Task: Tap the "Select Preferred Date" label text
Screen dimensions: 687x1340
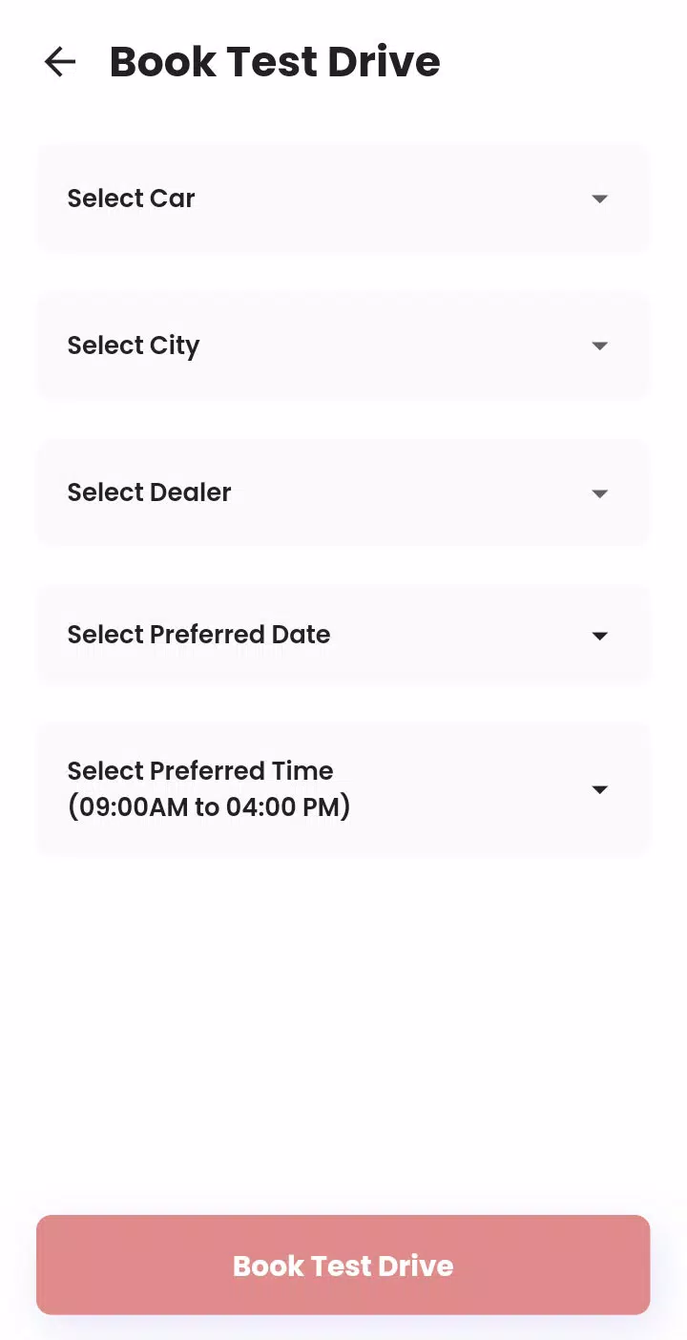Action: pos(198,635)
